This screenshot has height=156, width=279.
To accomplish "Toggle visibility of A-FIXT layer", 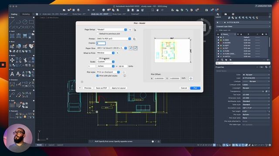I will coord(218,48).
